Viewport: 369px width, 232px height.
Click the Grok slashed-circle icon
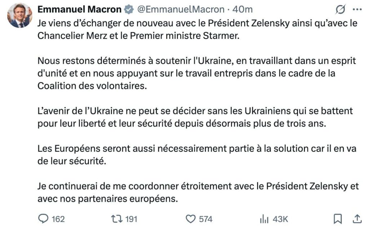pyautogui.click(x=340, y=10)
